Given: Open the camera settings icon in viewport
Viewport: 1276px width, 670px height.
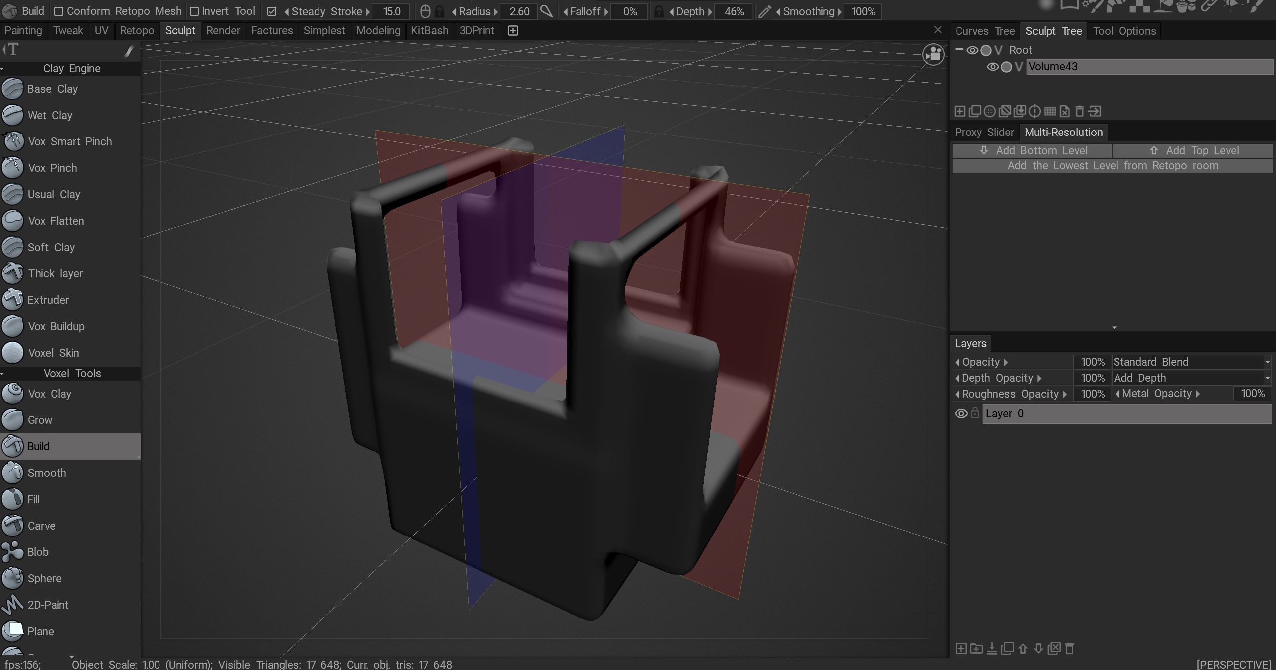Looking at the screenshot, I should tap(933, 54).
